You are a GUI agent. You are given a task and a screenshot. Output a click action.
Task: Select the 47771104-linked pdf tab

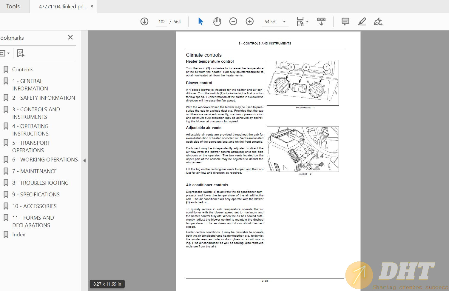point(63,6)
